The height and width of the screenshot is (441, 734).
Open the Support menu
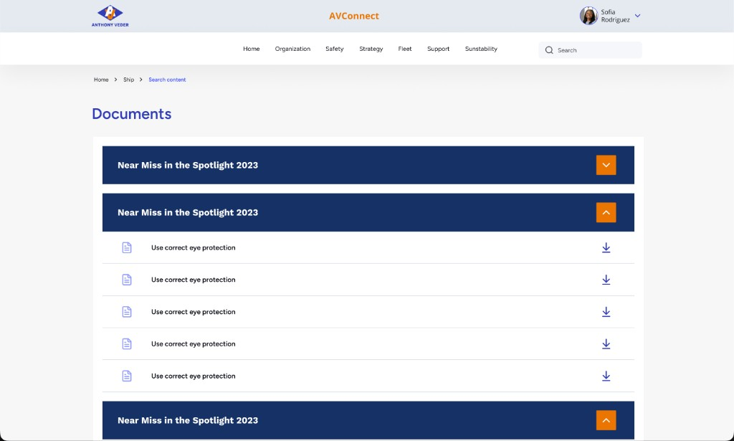click(x=438, y=49)
